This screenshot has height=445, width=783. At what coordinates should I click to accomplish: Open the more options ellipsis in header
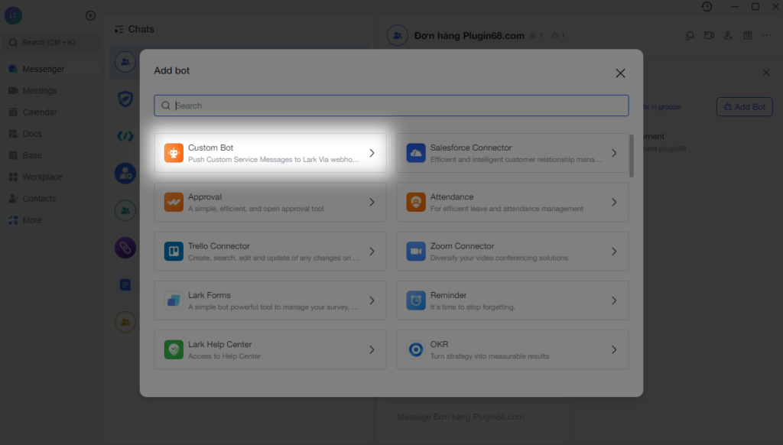click(x=766, y=35)
